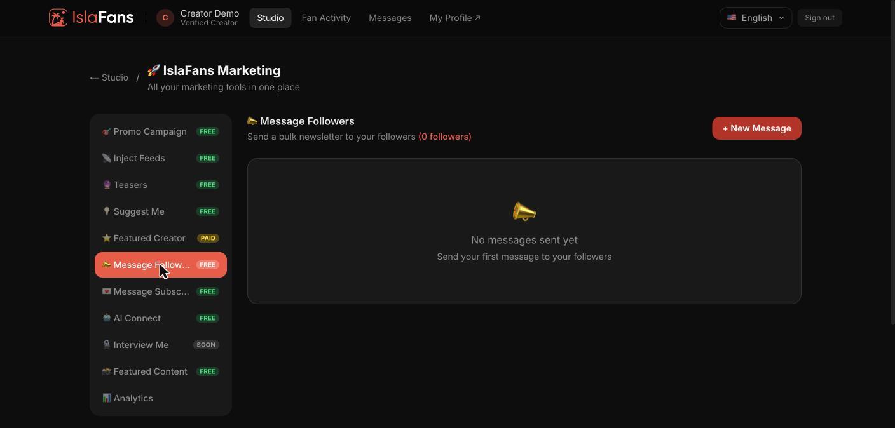Click 'Send your first message to your followers'

(524, 257)
